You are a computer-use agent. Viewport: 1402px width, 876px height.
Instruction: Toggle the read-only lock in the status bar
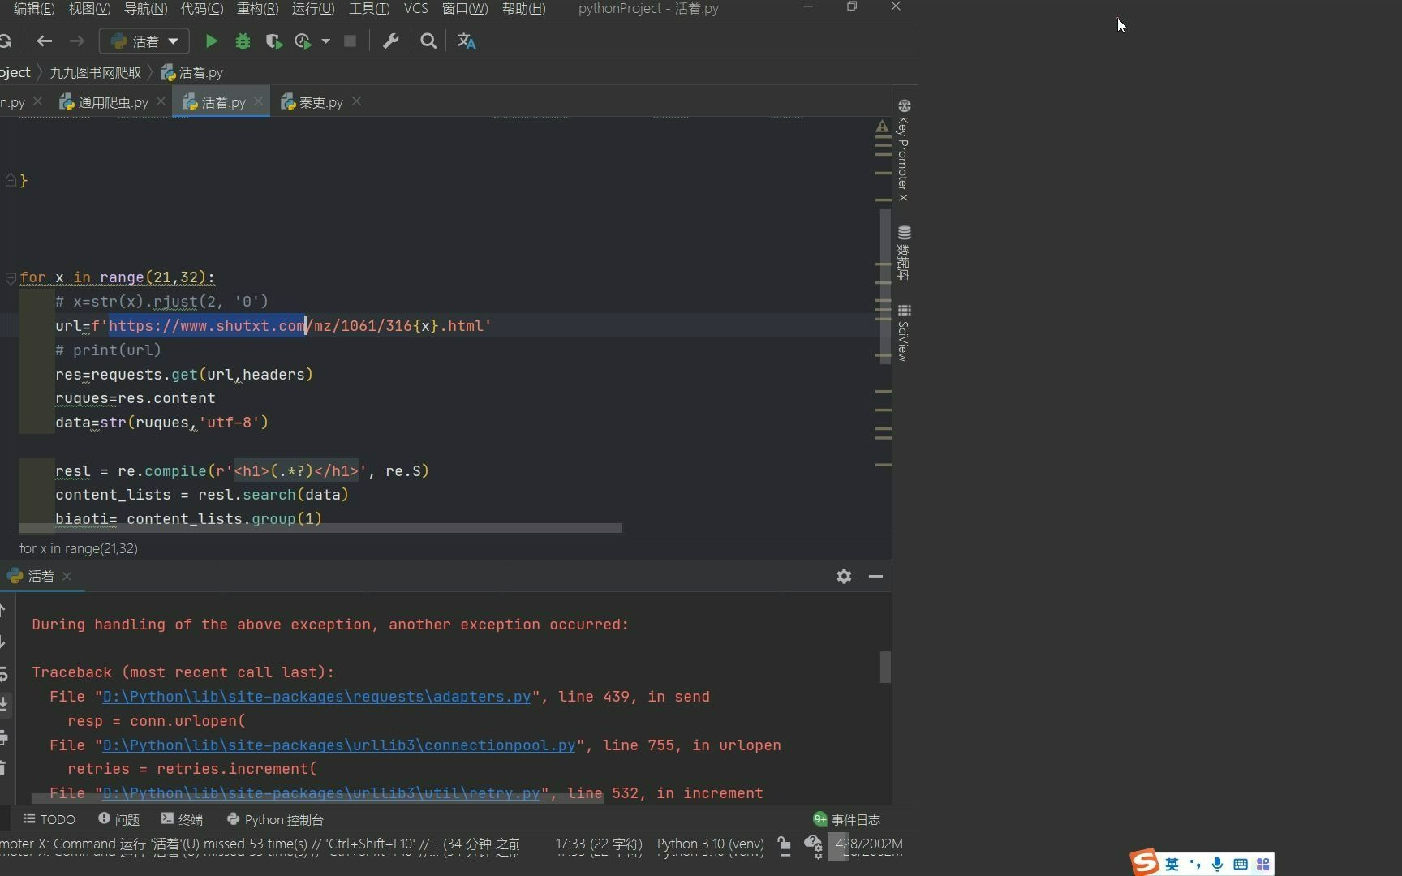tap(784, 845)
